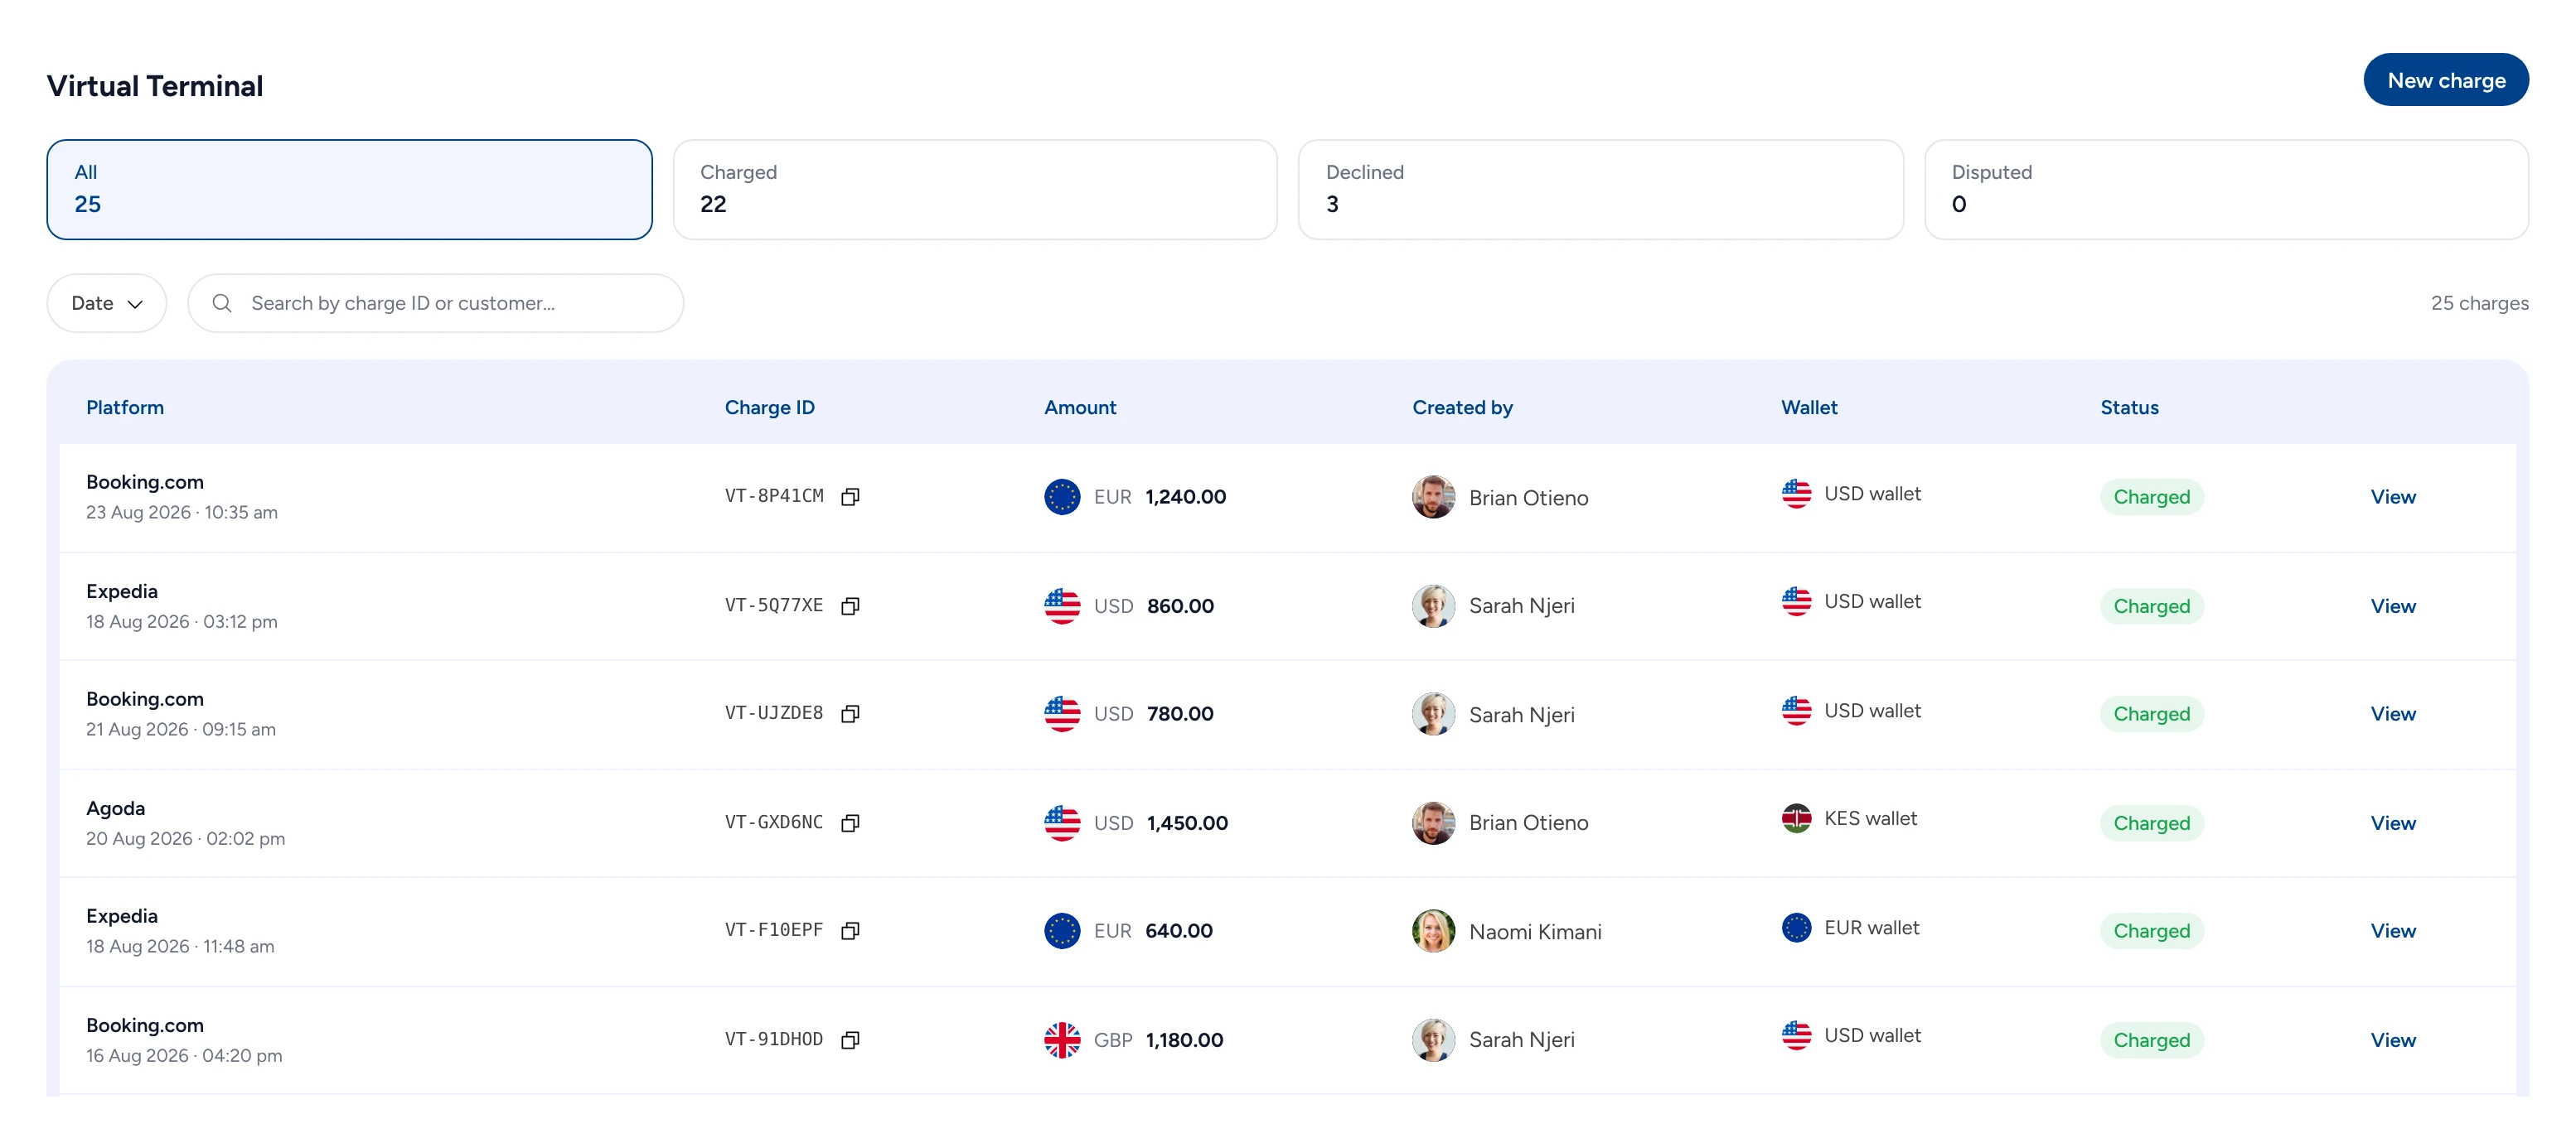Switch to the Disputed tab

2226,189
